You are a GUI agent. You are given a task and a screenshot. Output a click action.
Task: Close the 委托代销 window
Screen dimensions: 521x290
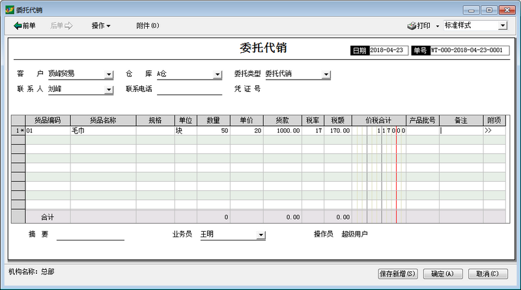[x=507, y=10]
